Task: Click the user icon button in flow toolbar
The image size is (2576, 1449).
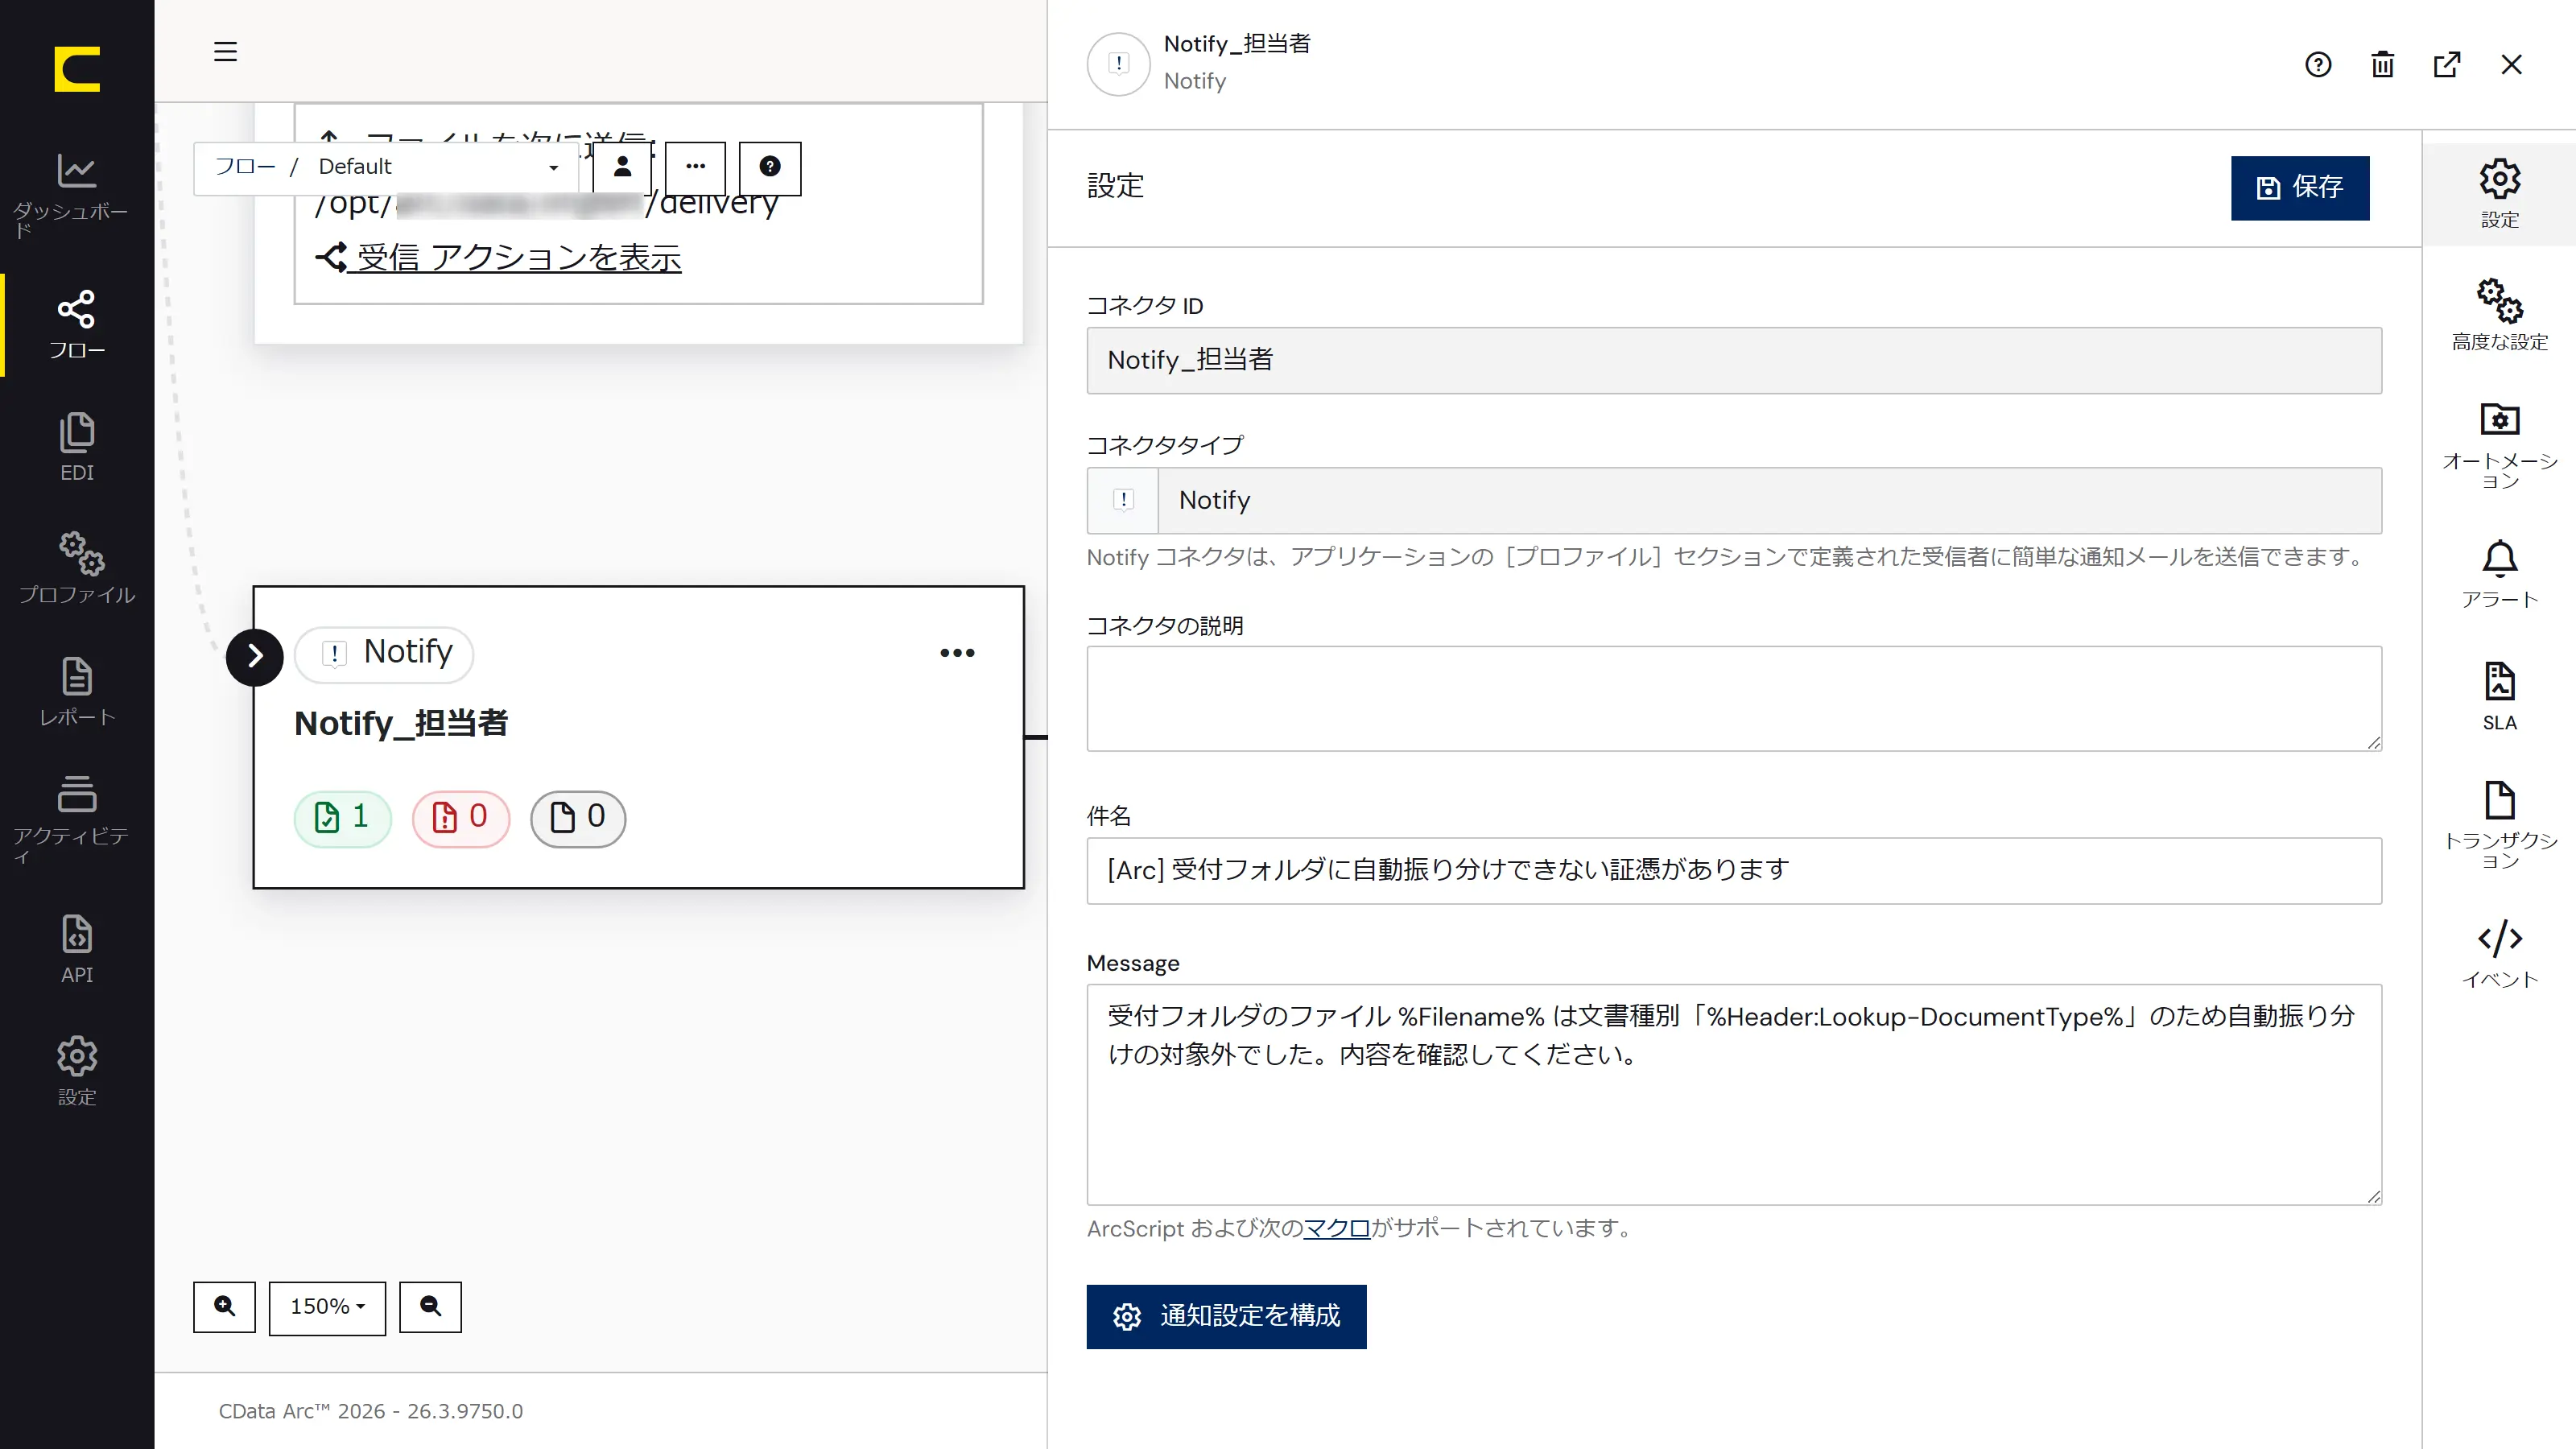Action: point(622,167)
